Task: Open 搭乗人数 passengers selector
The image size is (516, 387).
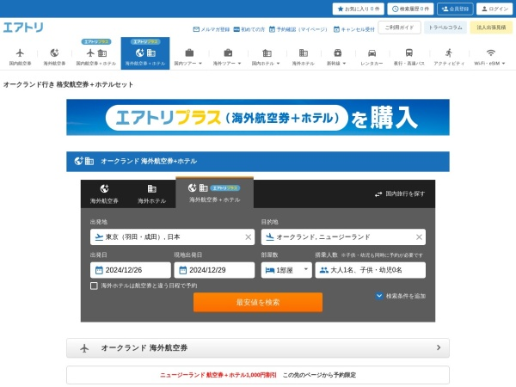Action: (370, 270)
